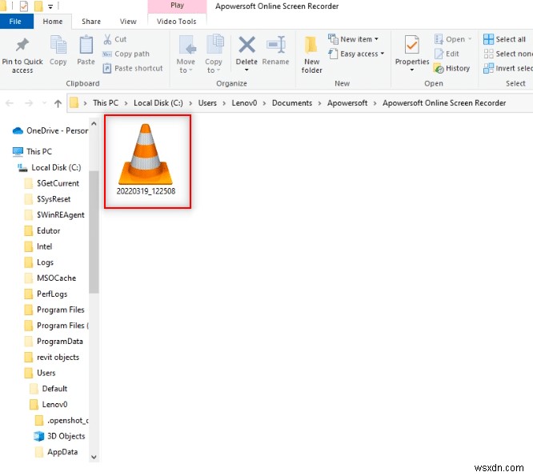This screenshot has height=476, width=533.
Task: Click Select none
Action: tap(508, 54)
